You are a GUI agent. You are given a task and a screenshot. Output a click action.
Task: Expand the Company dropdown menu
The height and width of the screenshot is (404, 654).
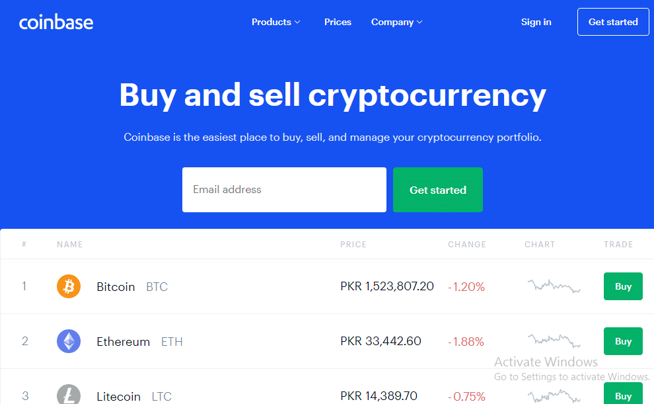(x=396, y=22)
